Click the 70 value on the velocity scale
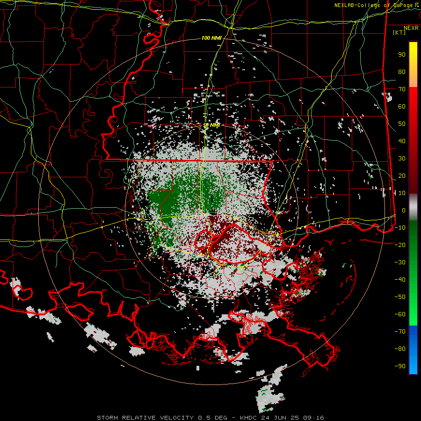The height and width of the screenshot is (421, 421). tap(402, 89)
